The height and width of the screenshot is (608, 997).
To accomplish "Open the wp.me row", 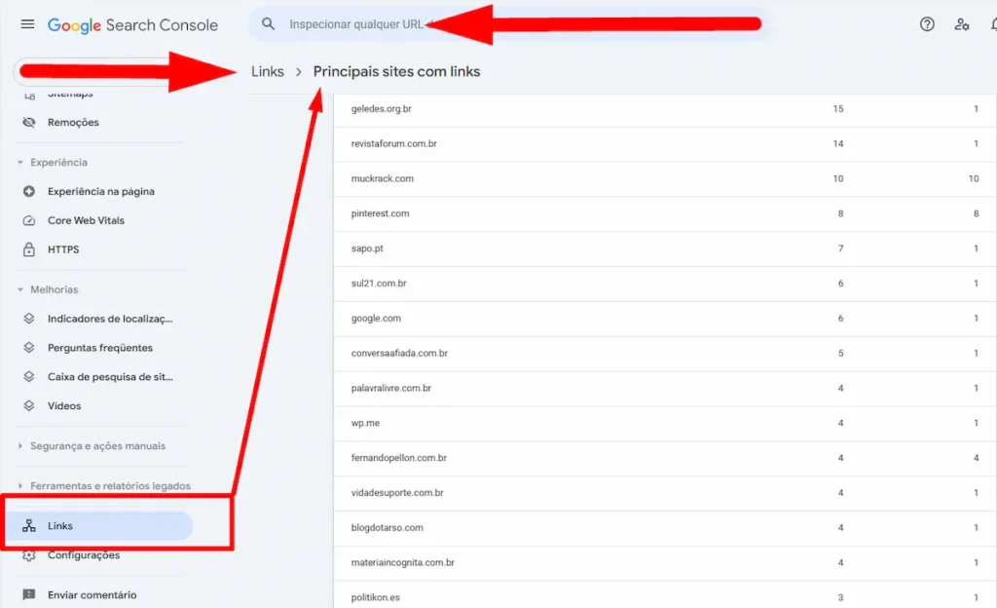I will tap(665, 424).
